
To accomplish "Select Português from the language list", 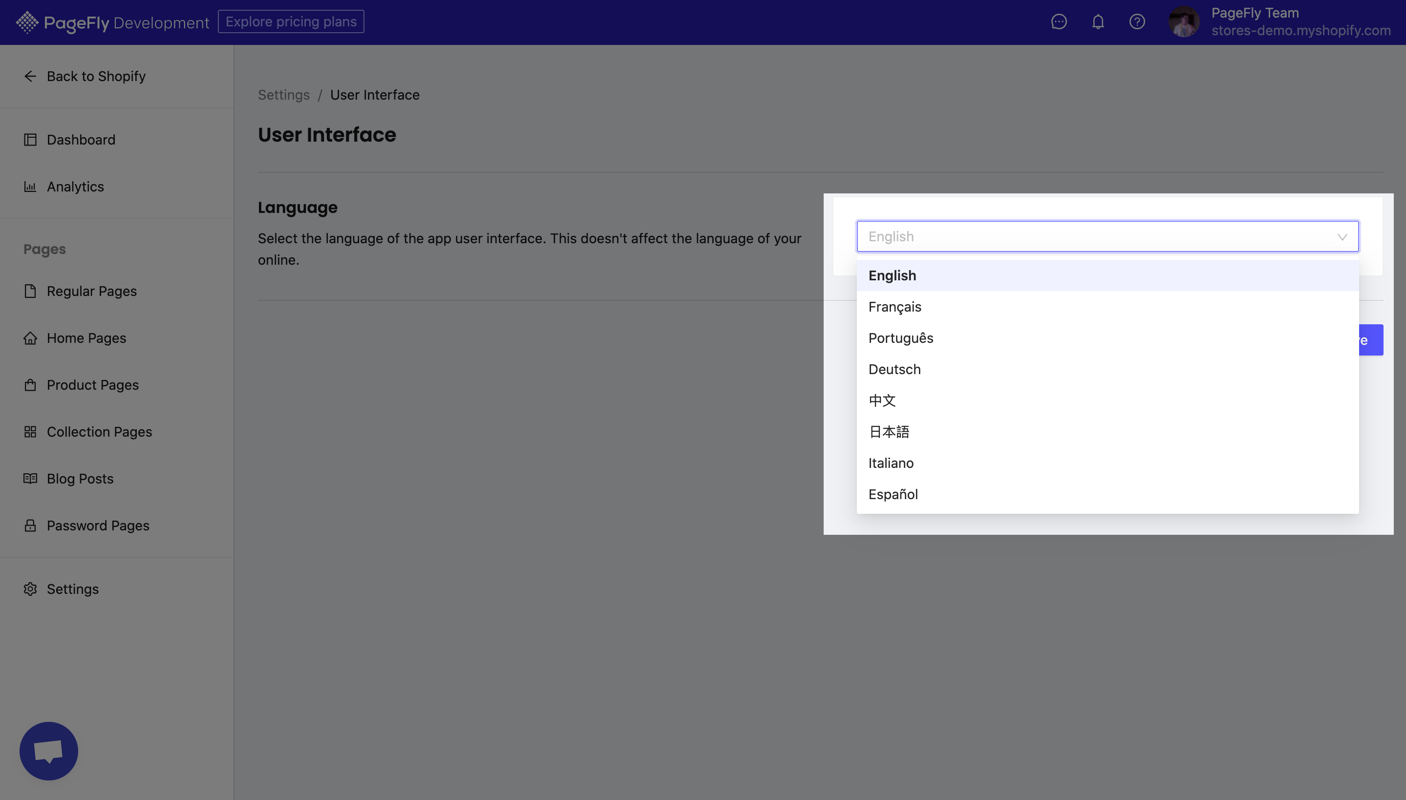I will pyautogui.click(x=1108, y=338).
